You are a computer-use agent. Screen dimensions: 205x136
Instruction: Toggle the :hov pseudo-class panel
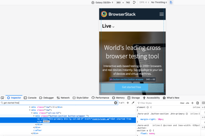click(x=182, y=103)
